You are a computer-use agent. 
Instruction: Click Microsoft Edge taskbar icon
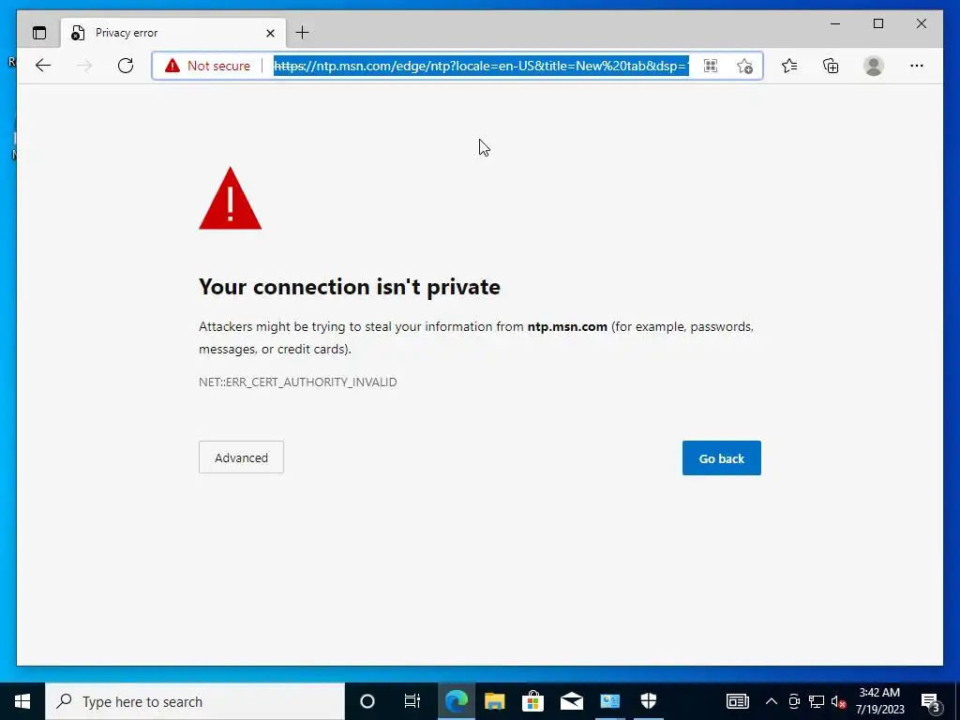tap(457, 701)
